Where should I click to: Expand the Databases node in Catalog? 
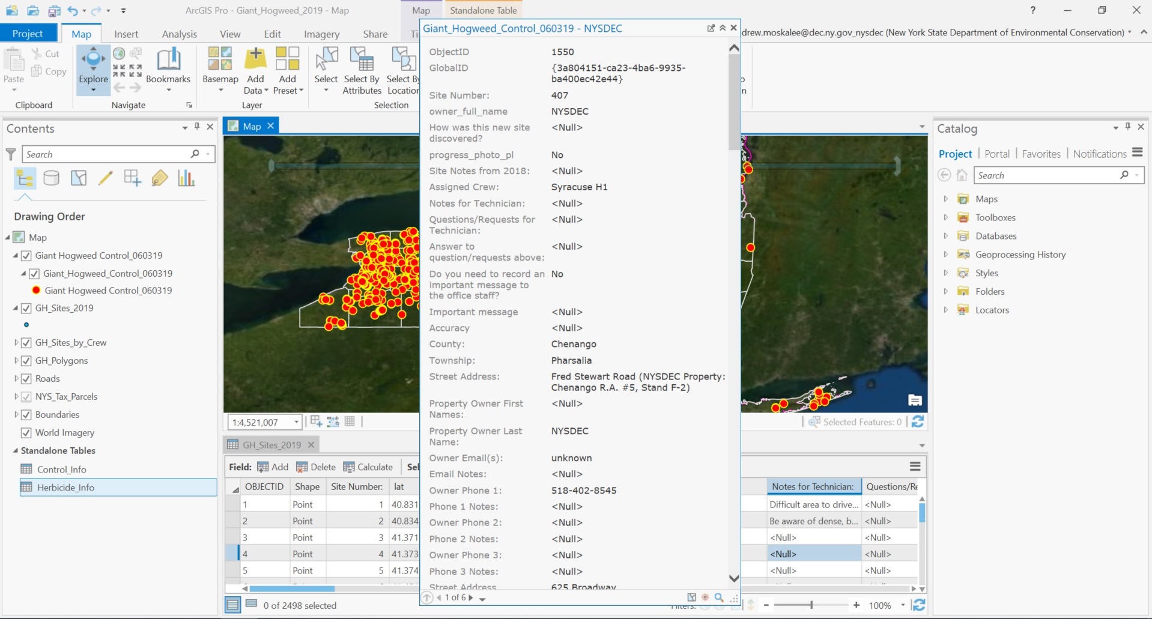tap(946, 236)
